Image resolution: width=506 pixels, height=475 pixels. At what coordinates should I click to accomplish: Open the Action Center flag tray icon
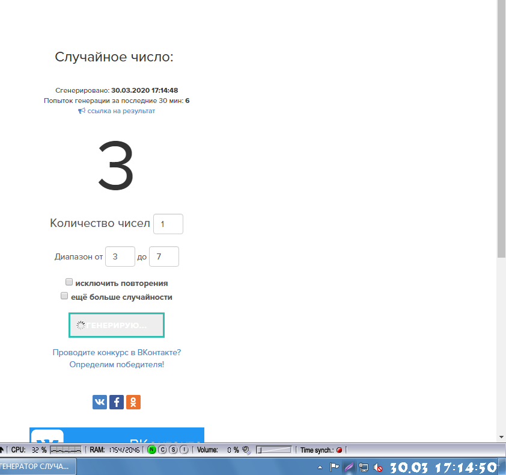click(334, 467)
